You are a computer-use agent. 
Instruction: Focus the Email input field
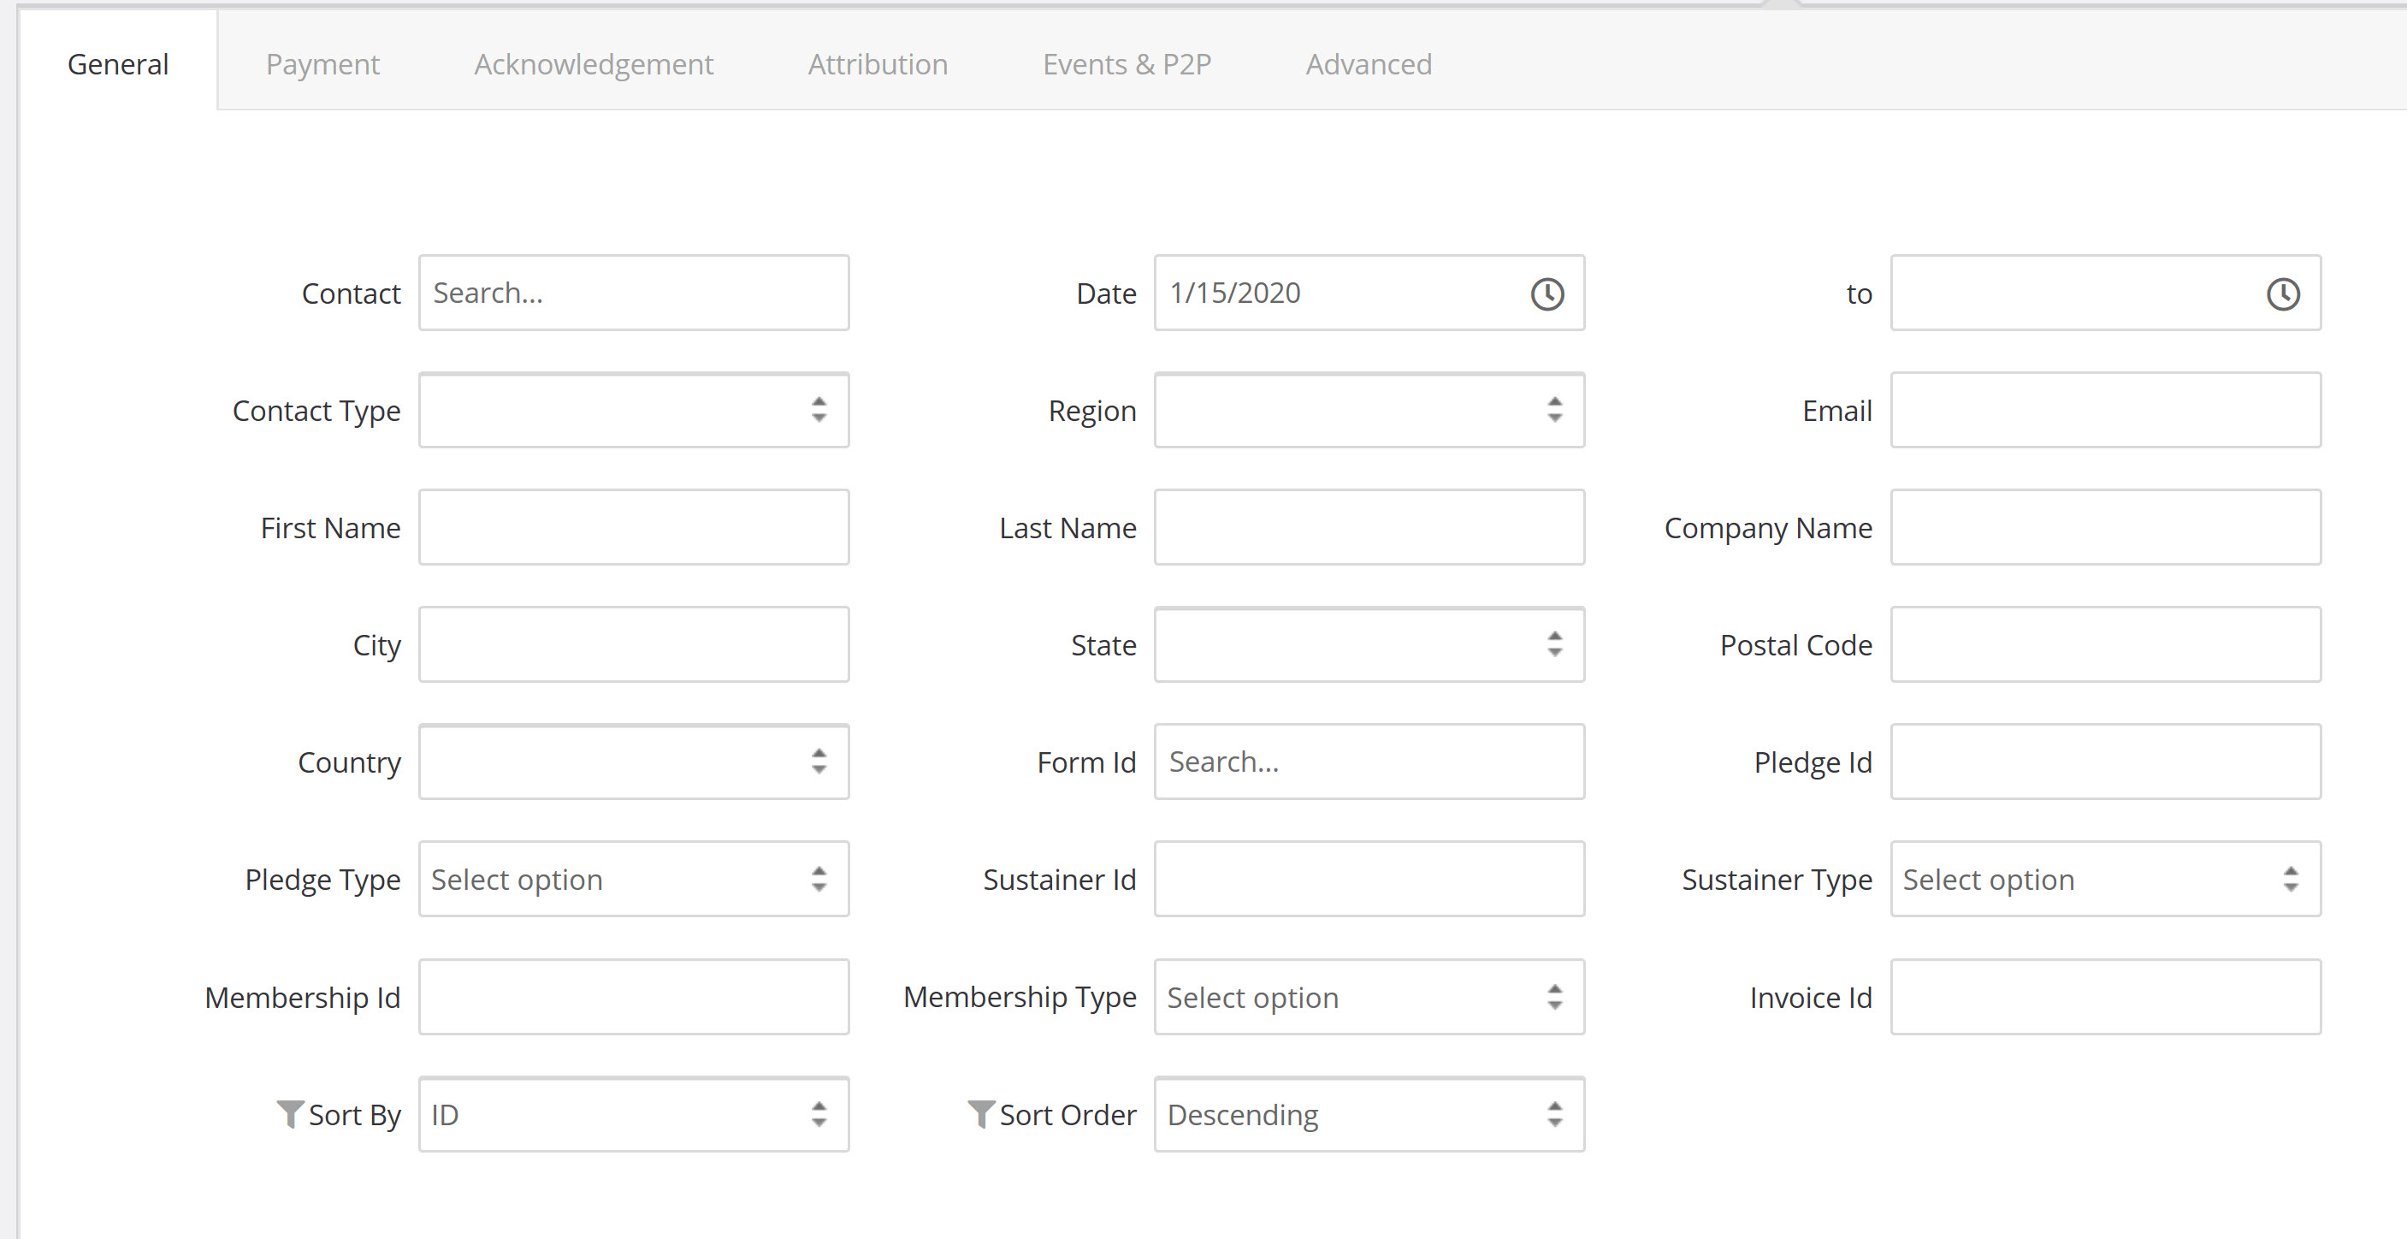(x=2105, y=410)
